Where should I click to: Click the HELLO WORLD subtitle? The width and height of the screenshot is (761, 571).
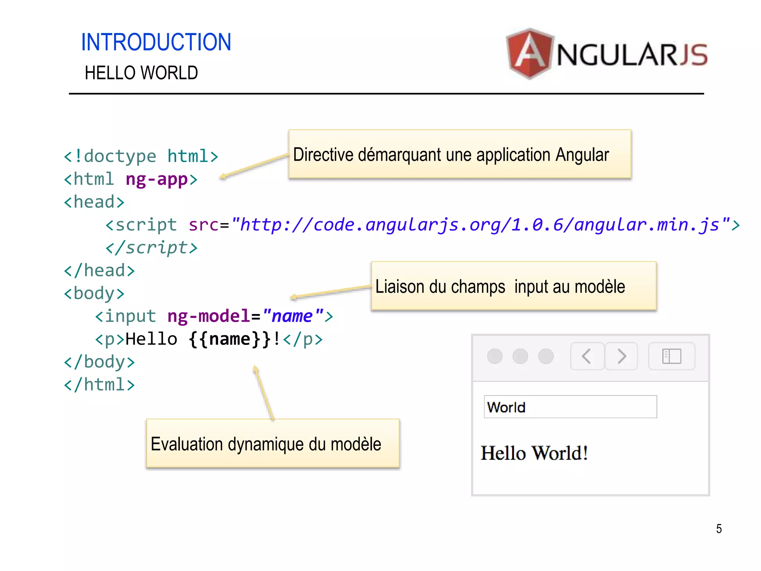[x=141, y=73]
